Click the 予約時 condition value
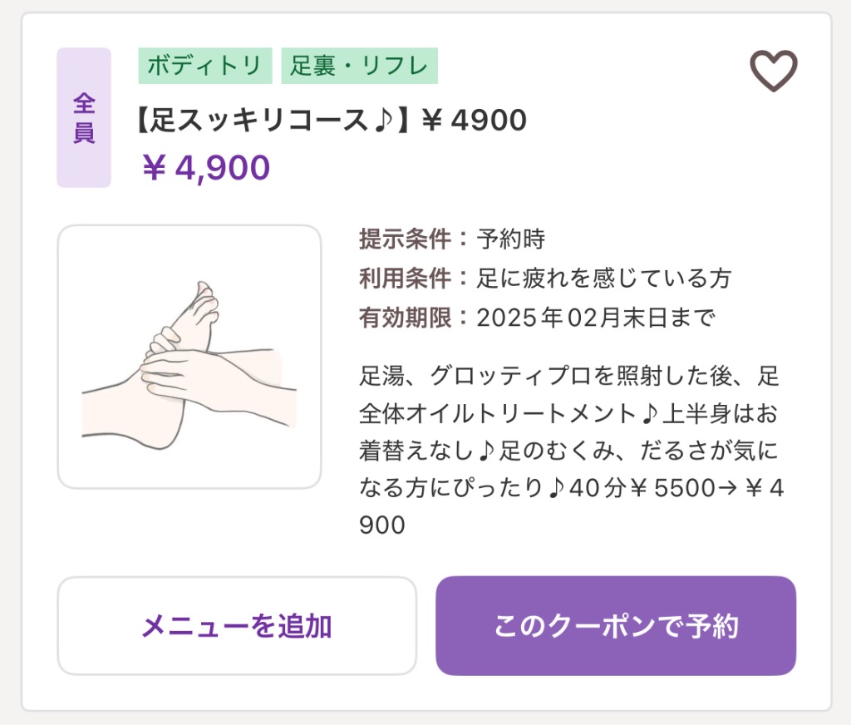 [x=511, y=239]
